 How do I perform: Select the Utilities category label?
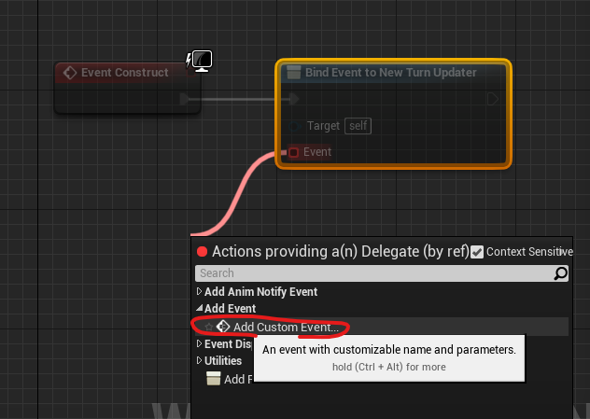coord(223,361)
